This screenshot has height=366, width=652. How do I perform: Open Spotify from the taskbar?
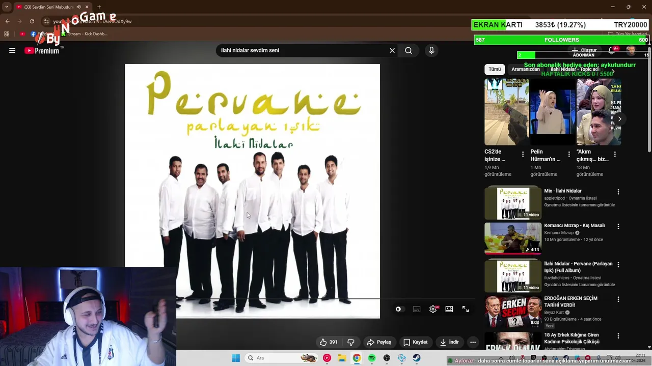click(372, 358)
